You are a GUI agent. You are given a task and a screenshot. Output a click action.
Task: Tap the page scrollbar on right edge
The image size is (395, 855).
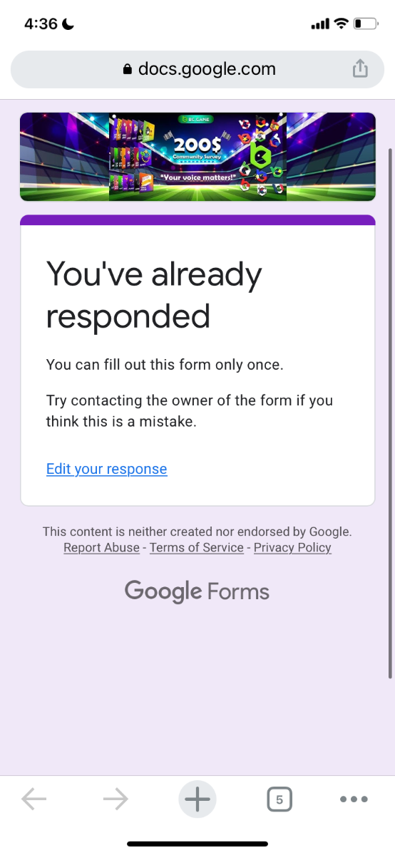(390, 413)
